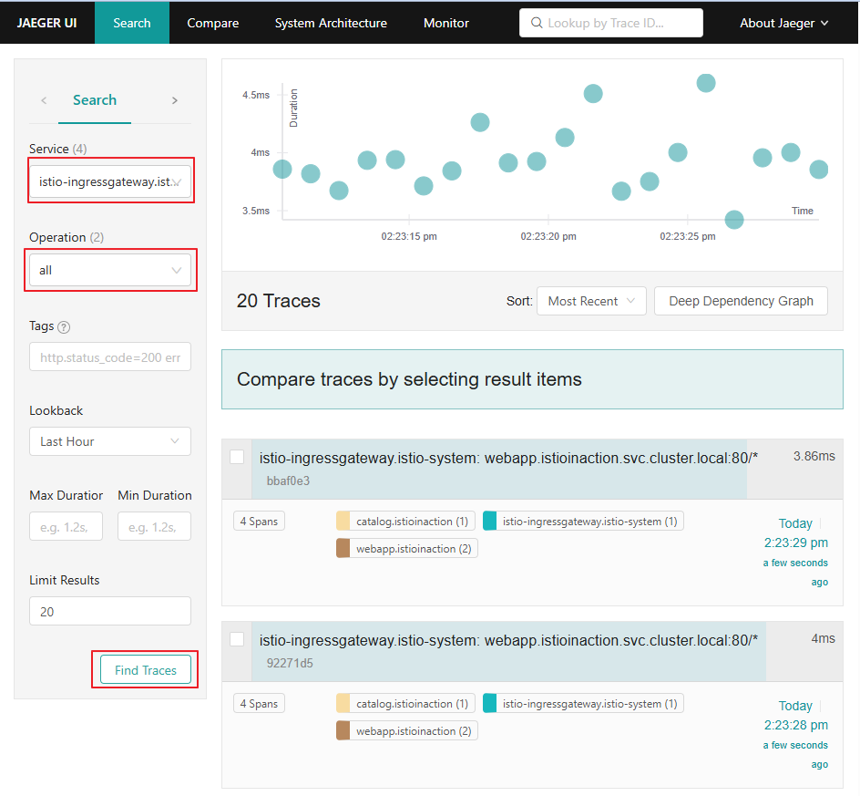Click the 2:23:29 pm timestamp
The height and width of the screenshot is (796, 860).
(796, 543)
